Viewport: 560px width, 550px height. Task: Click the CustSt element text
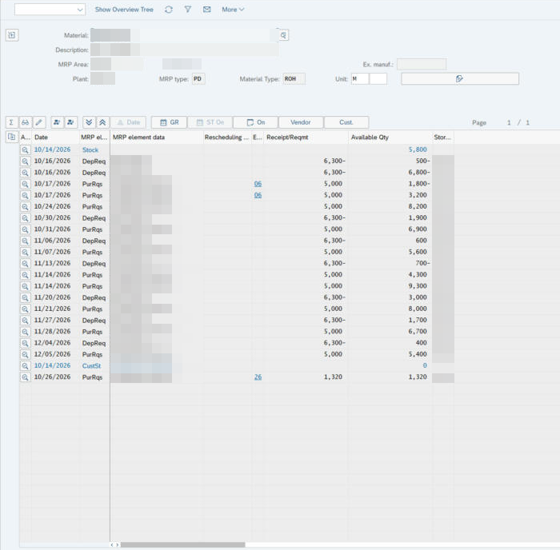pyautogui.click(x=91, y=366)
